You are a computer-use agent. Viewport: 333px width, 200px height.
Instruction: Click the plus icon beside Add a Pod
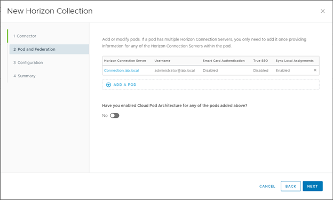[x=108, y=85]
